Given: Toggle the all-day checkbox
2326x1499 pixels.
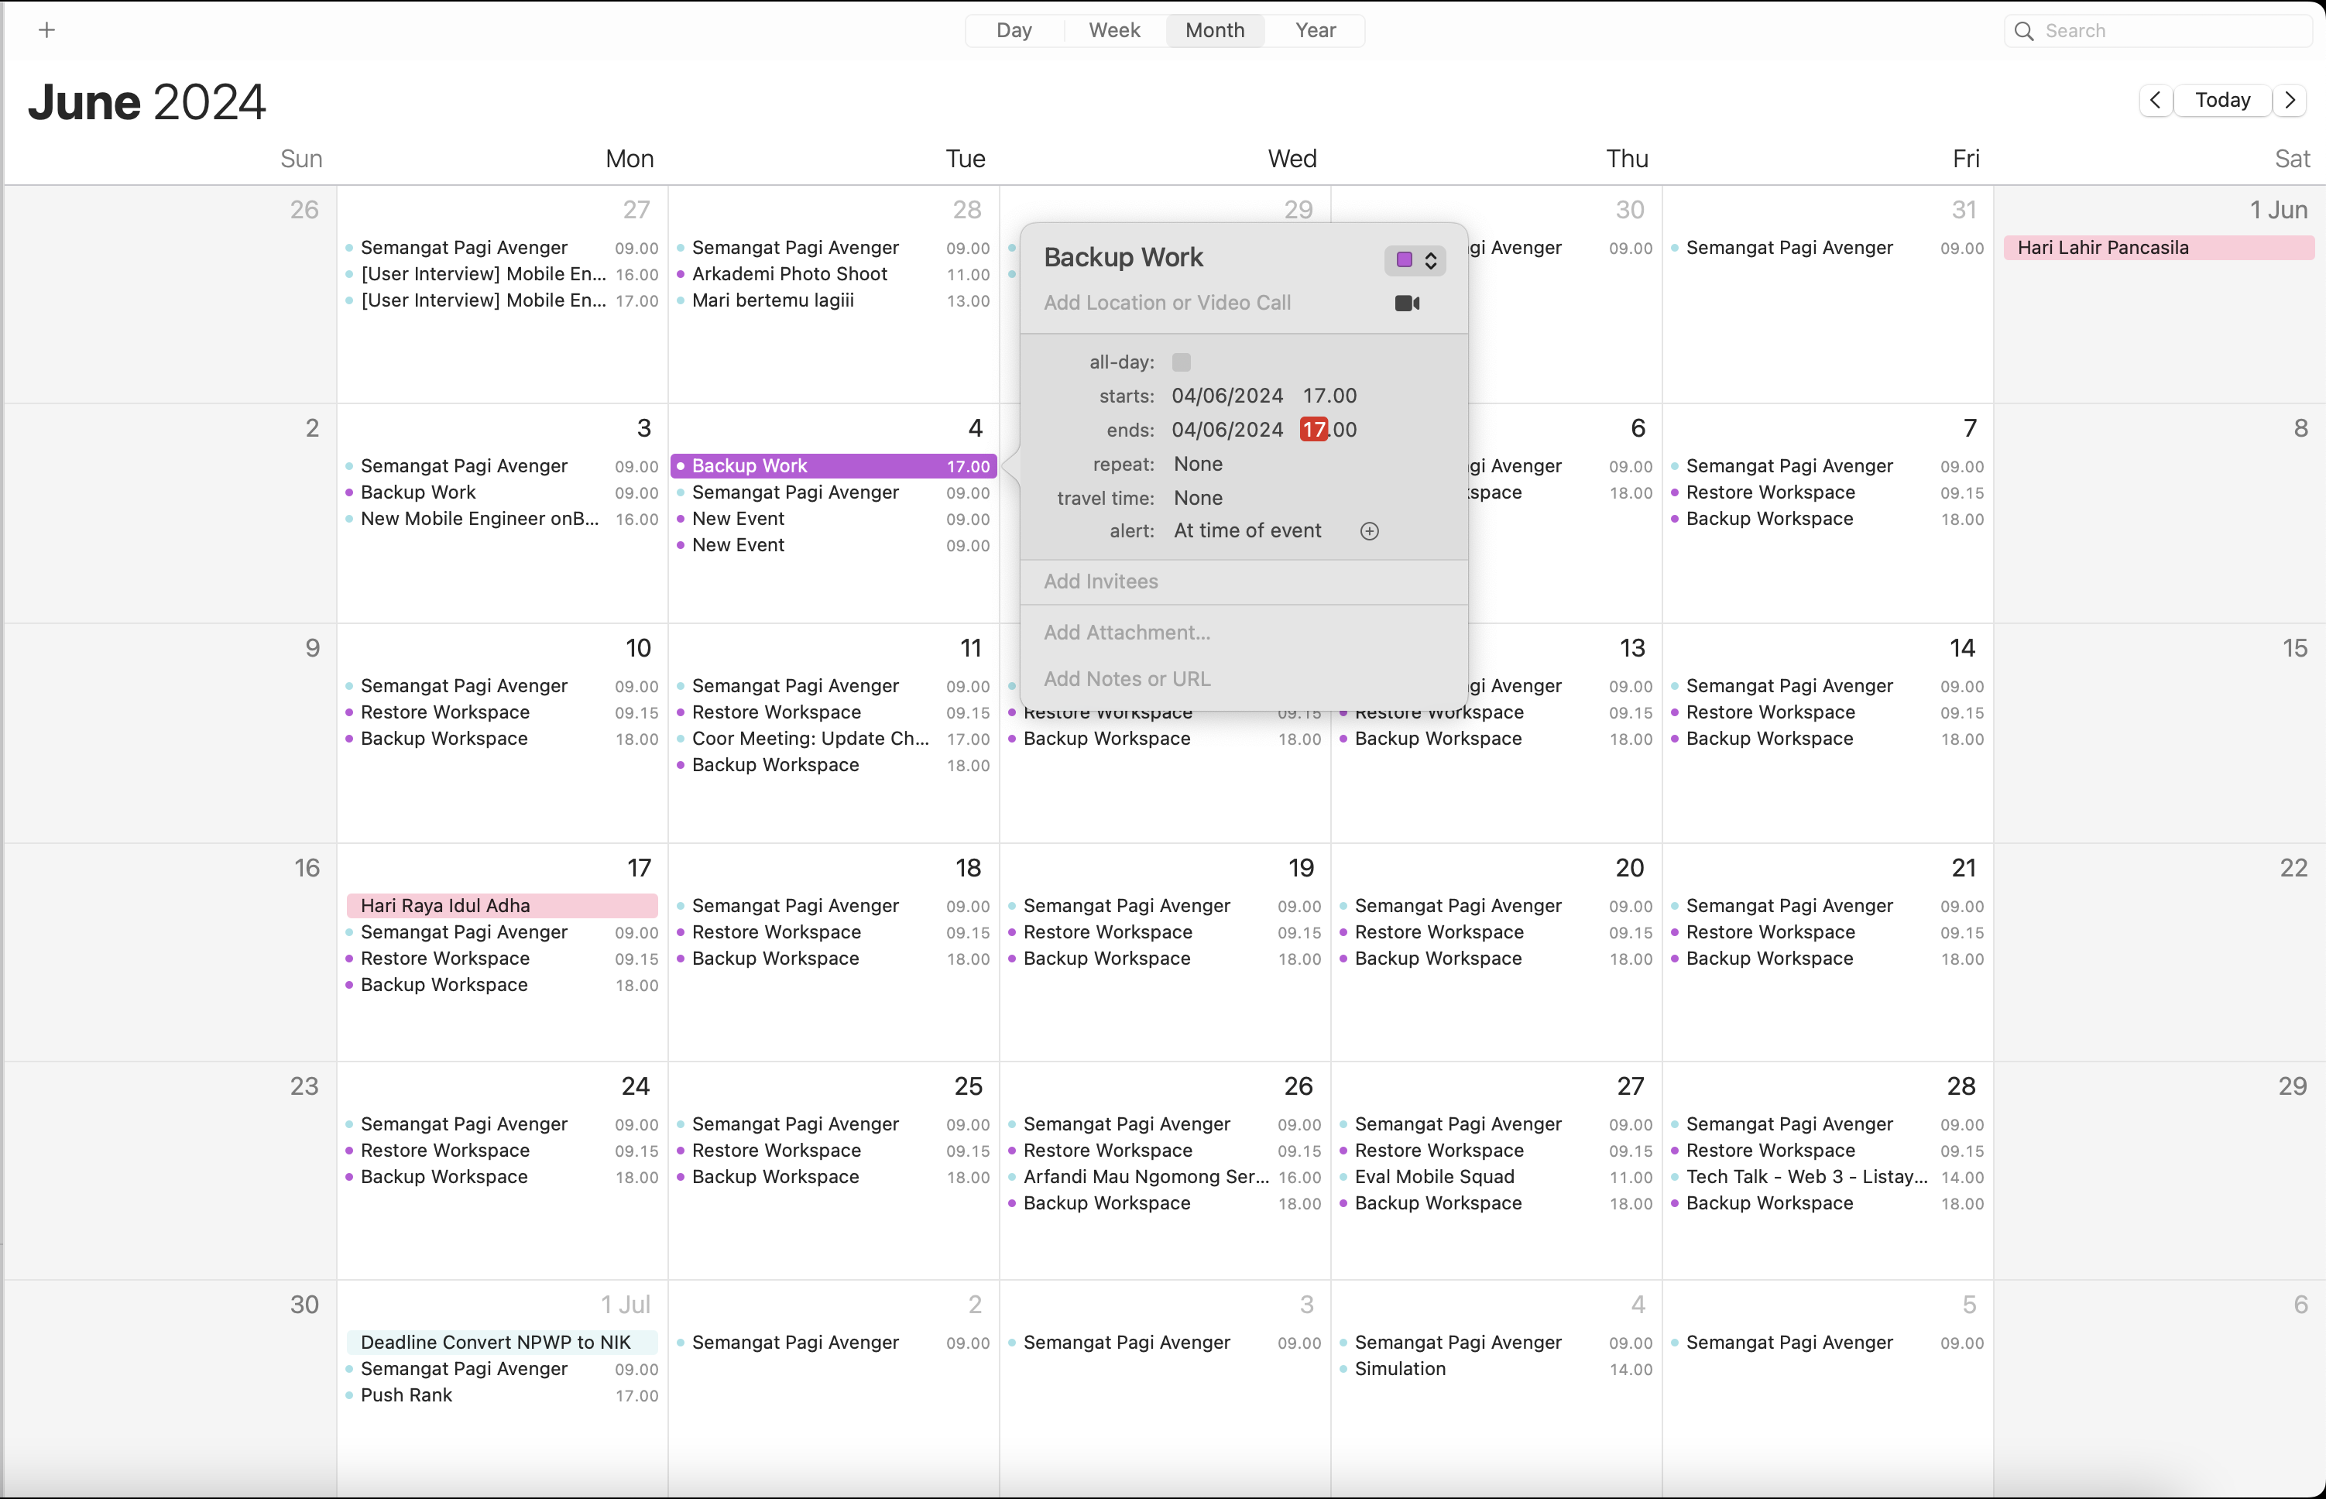Looking at the screenshot, I should (1182, 362).
